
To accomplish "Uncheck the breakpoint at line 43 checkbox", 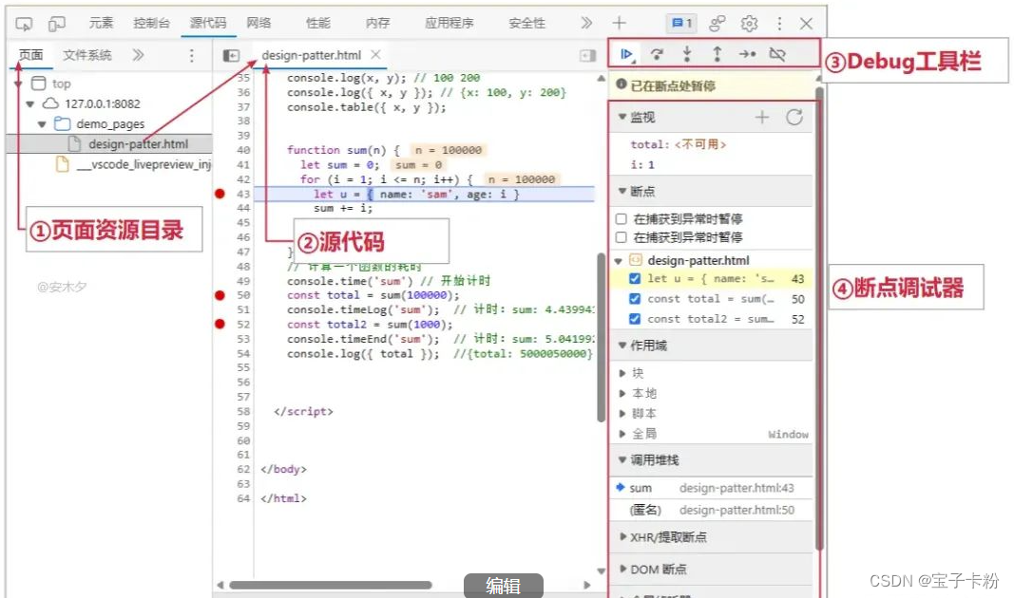I will (635, 278).
